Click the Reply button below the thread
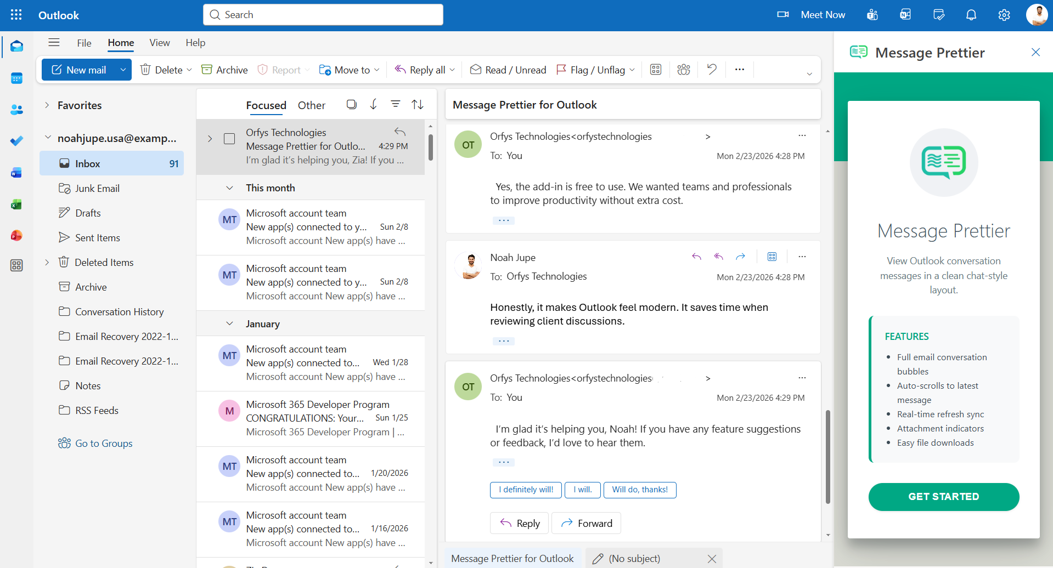Viewport: 1053px width, 568px height. pos(519,523)
